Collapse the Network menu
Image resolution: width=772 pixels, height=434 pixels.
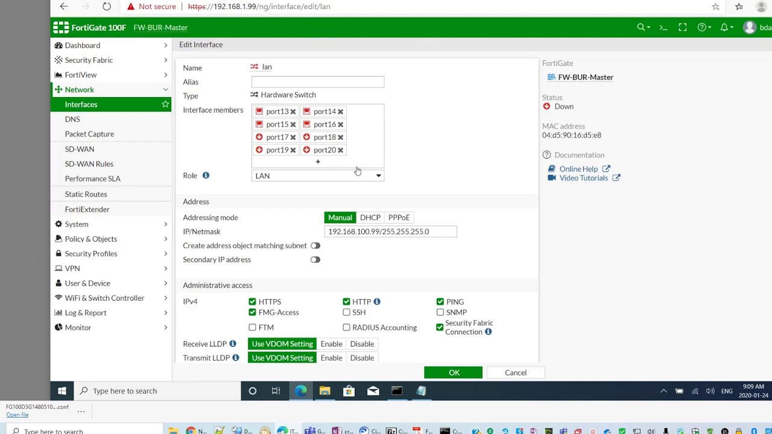[112, 90]
